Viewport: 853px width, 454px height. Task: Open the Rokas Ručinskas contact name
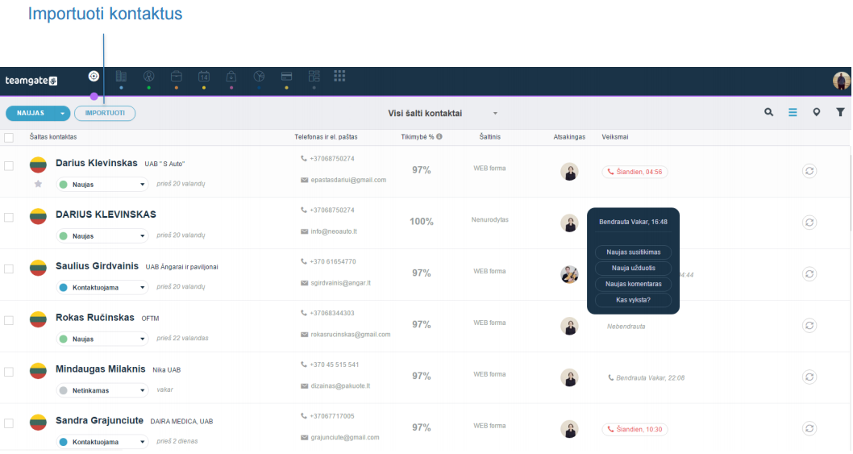94,318
